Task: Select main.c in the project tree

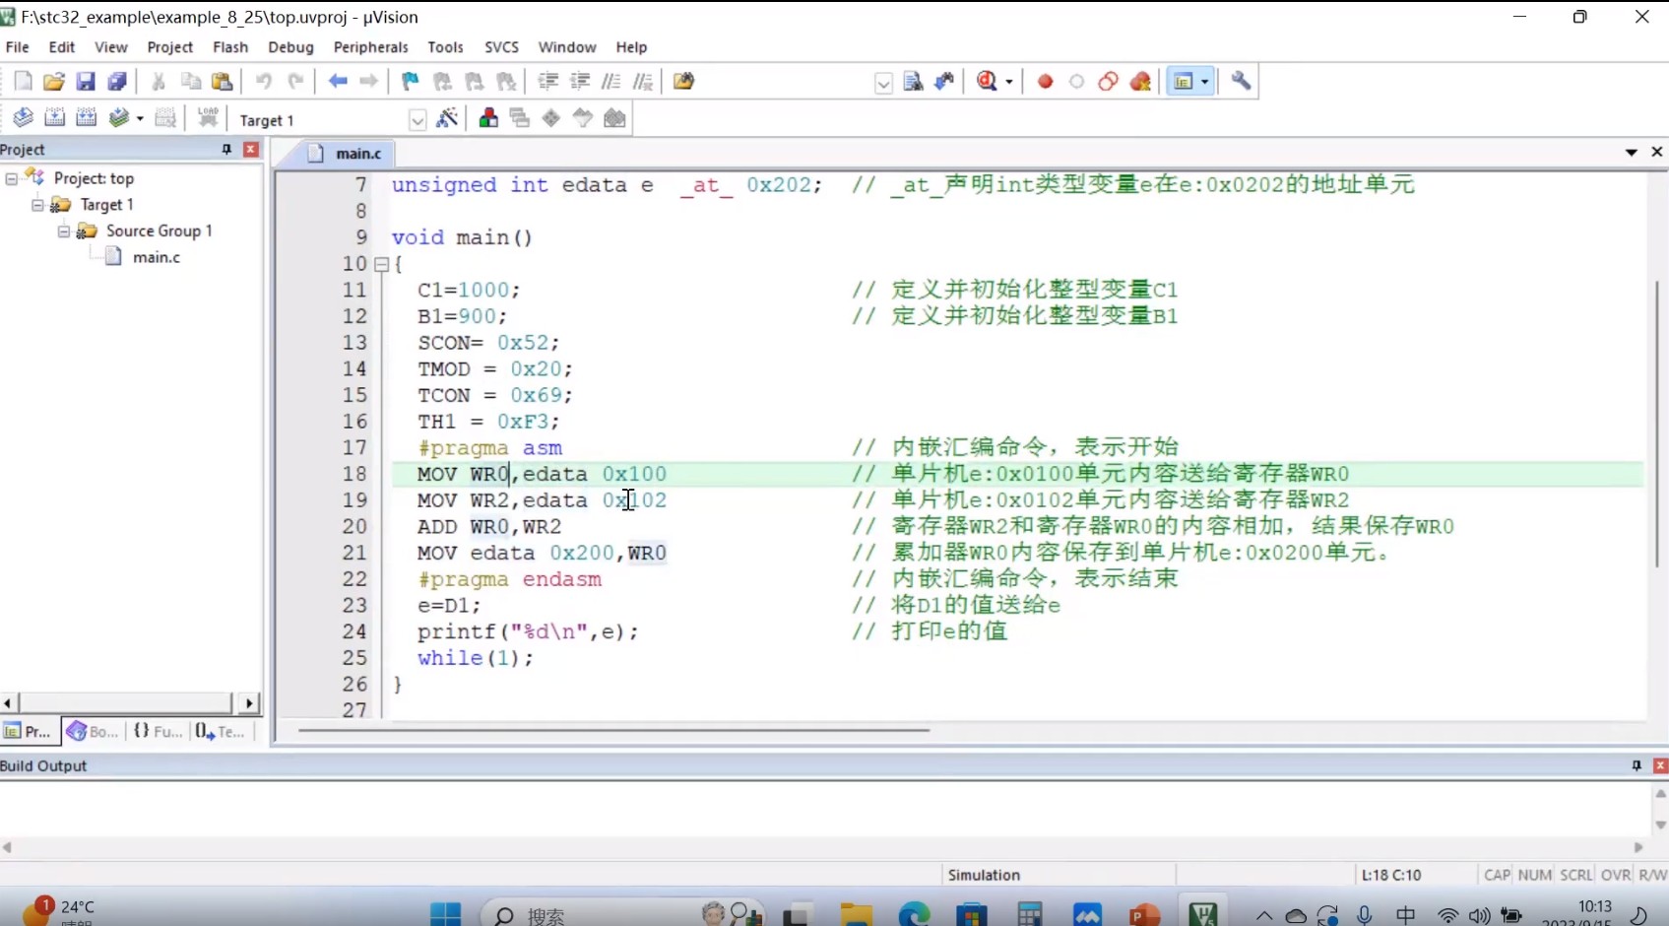Action: 157,257
